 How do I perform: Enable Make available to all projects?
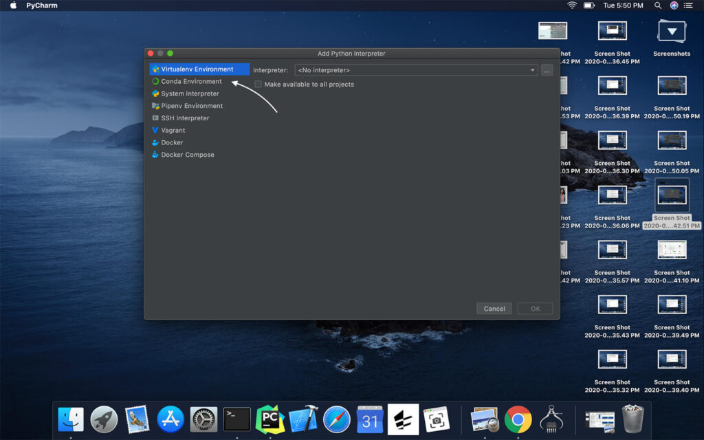click(x=258, y=85)
